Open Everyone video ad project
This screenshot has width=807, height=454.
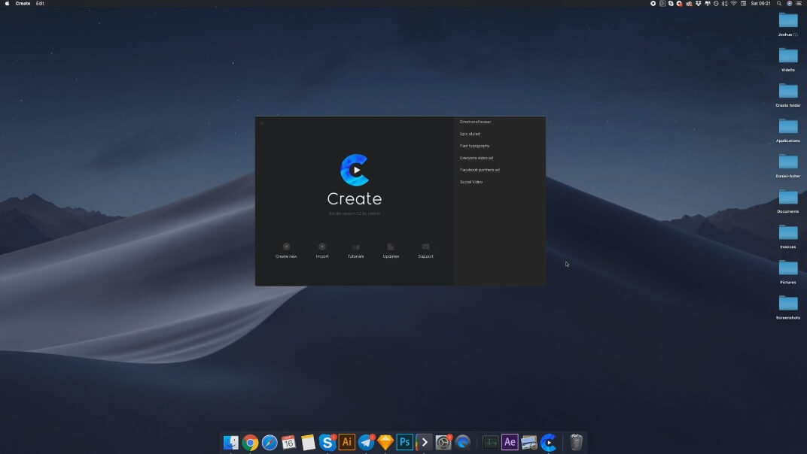pos(476,158)
